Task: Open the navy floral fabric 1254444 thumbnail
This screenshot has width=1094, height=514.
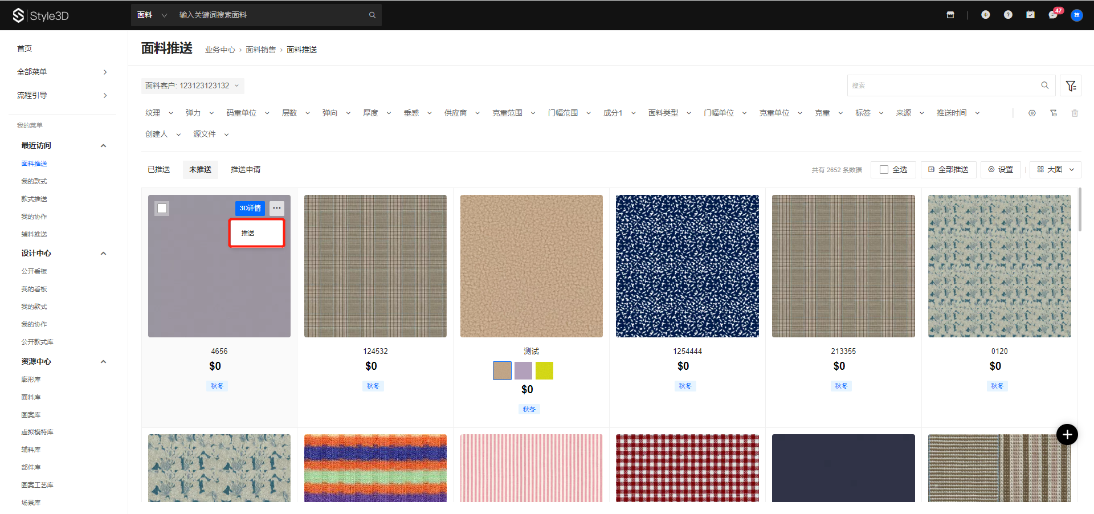Action: tap(687, 266)
